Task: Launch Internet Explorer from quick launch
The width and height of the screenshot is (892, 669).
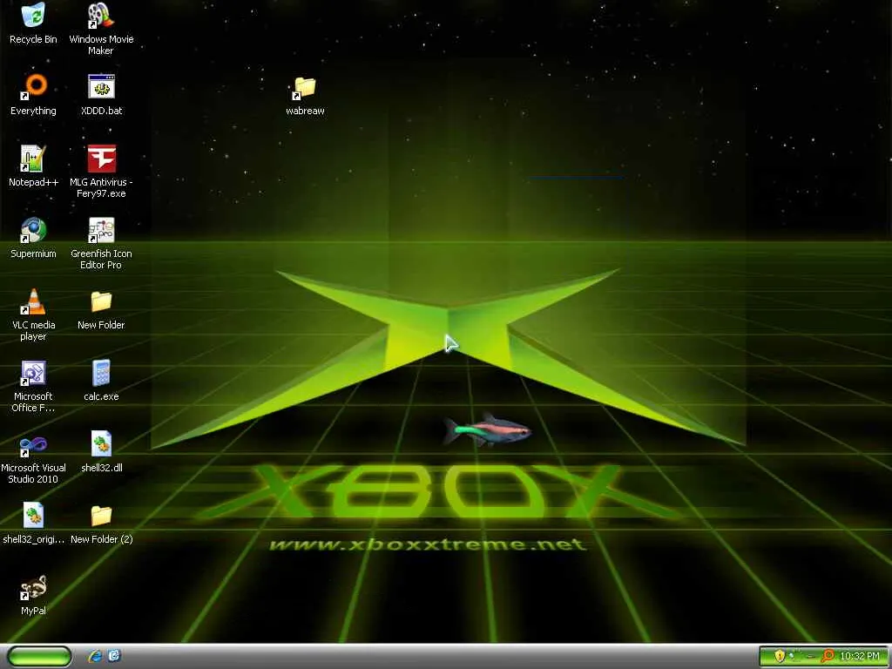Action: click(95, 657)
